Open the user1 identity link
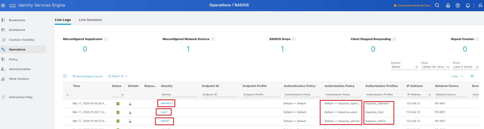Screen dimensions: 484x129 [164, 112]
